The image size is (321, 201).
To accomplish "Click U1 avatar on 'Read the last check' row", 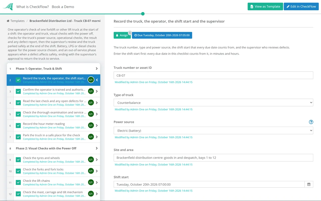I will [91, 103].
